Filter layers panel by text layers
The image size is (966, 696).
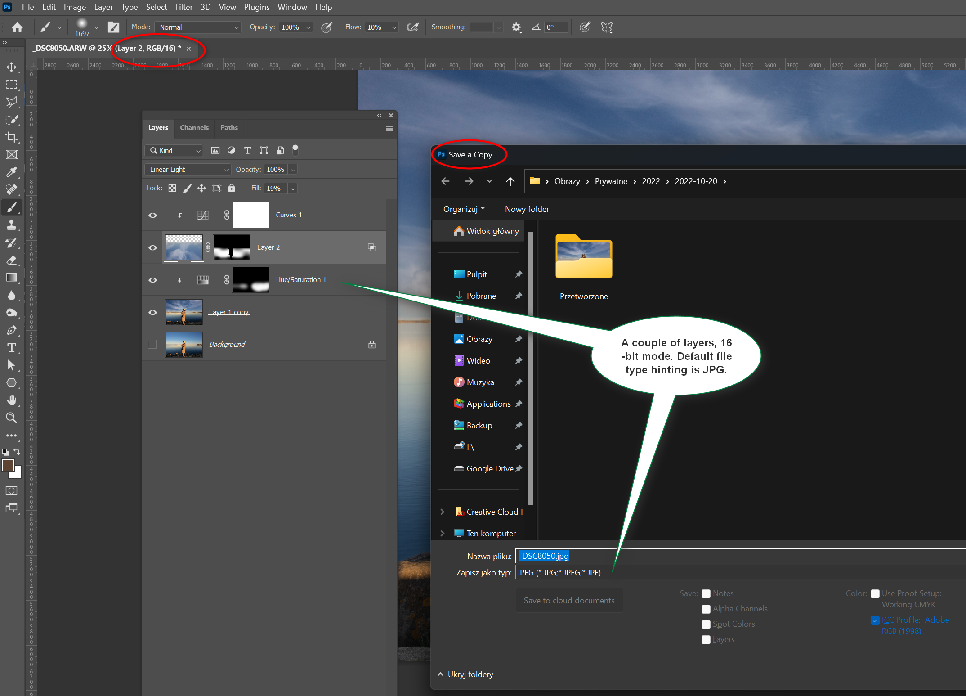pos(247,150)
